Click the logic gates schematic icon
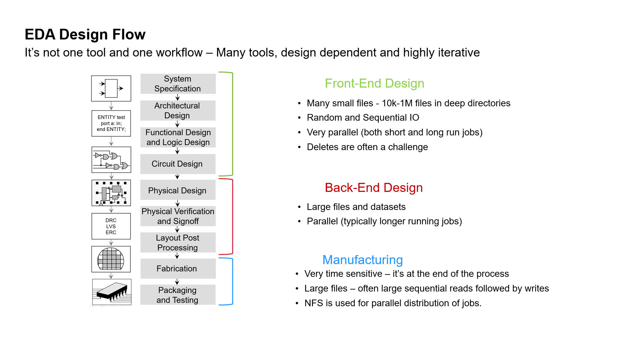Screen dimensions: 641x338 (111, 160)
